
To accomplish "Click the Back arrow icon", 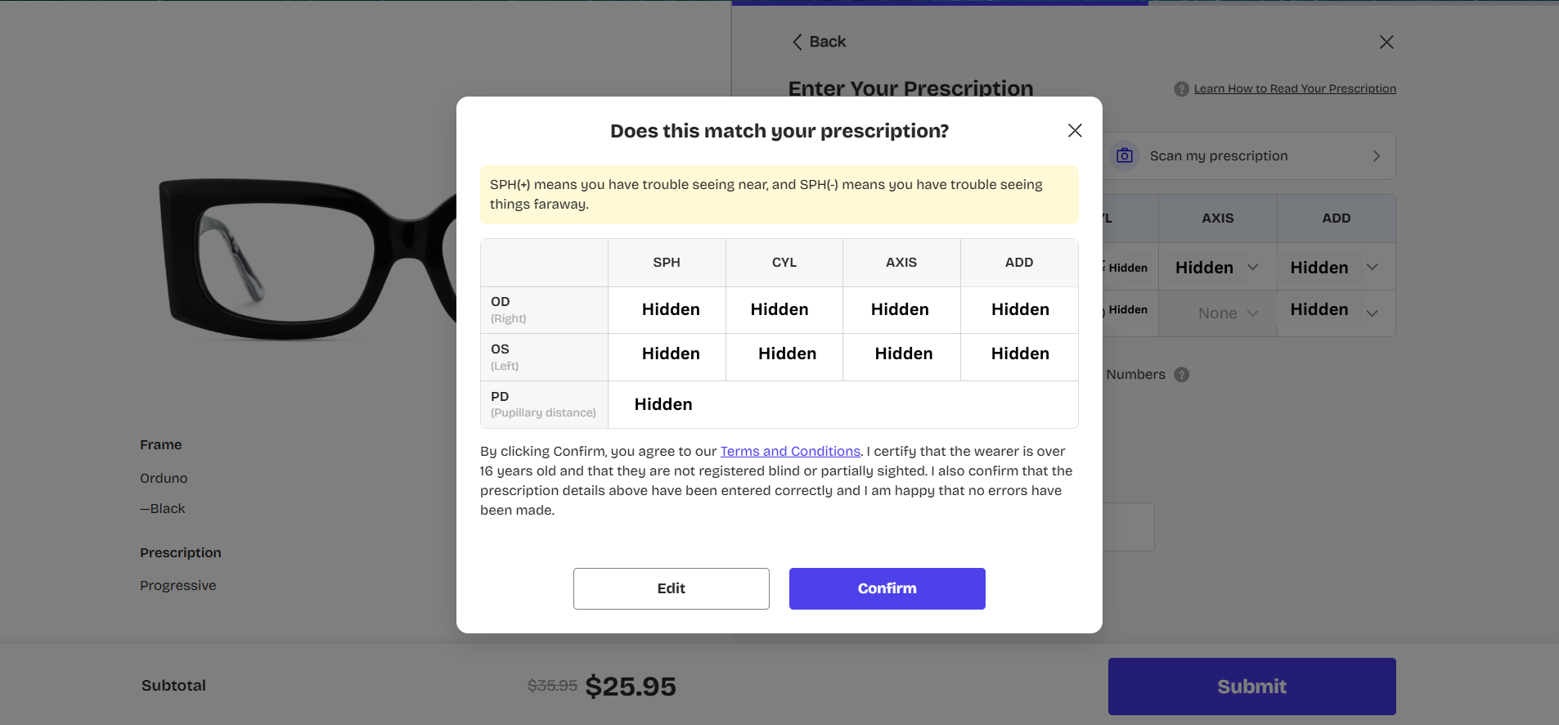I will tap(797, 42).
